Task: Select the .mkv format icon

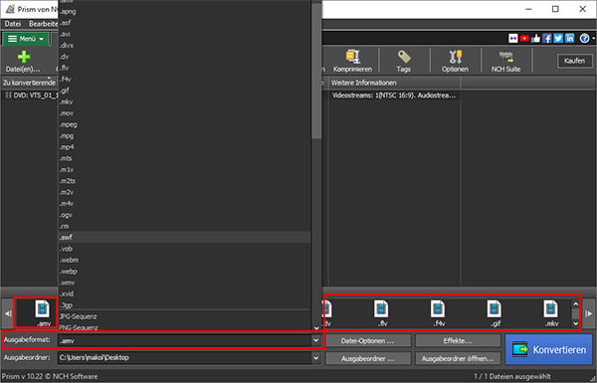Action: [551, 313]
